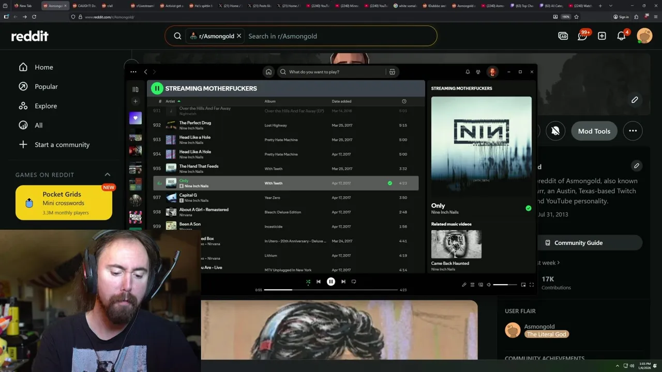The image size is (662, 372).
Task: Open Reddit notifications bell
Action: pyautogui.click(x=622, y=36)
